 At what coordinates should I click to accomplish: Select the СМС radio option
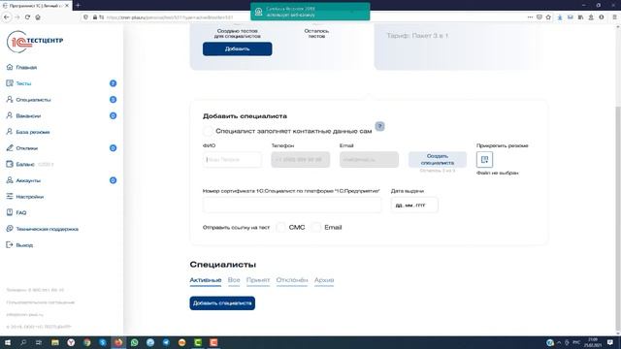280,227
